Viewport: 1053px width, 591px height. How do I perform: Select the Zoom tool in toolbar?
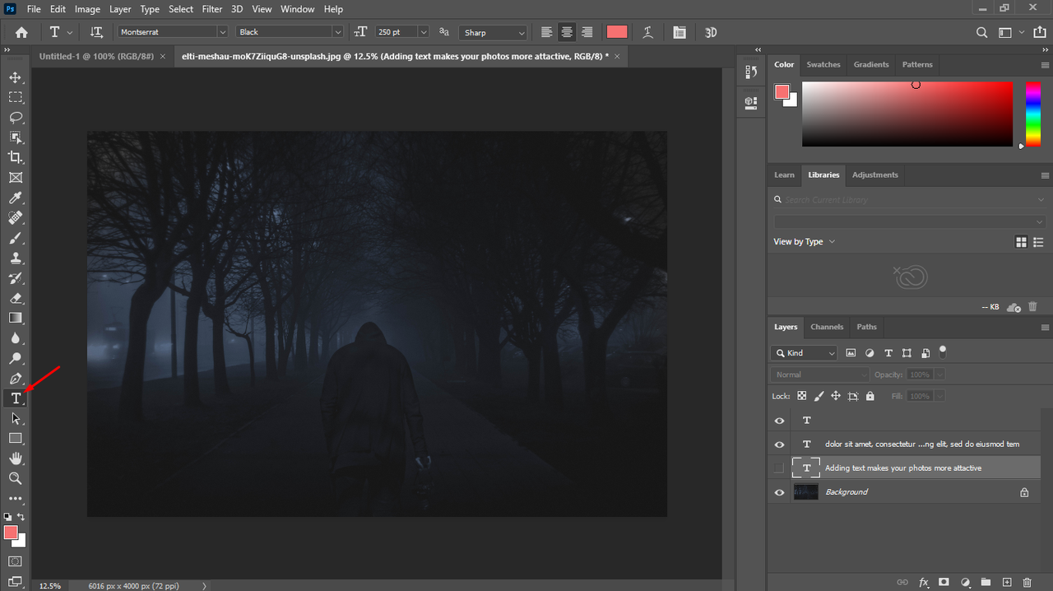[x=16, y=478]
